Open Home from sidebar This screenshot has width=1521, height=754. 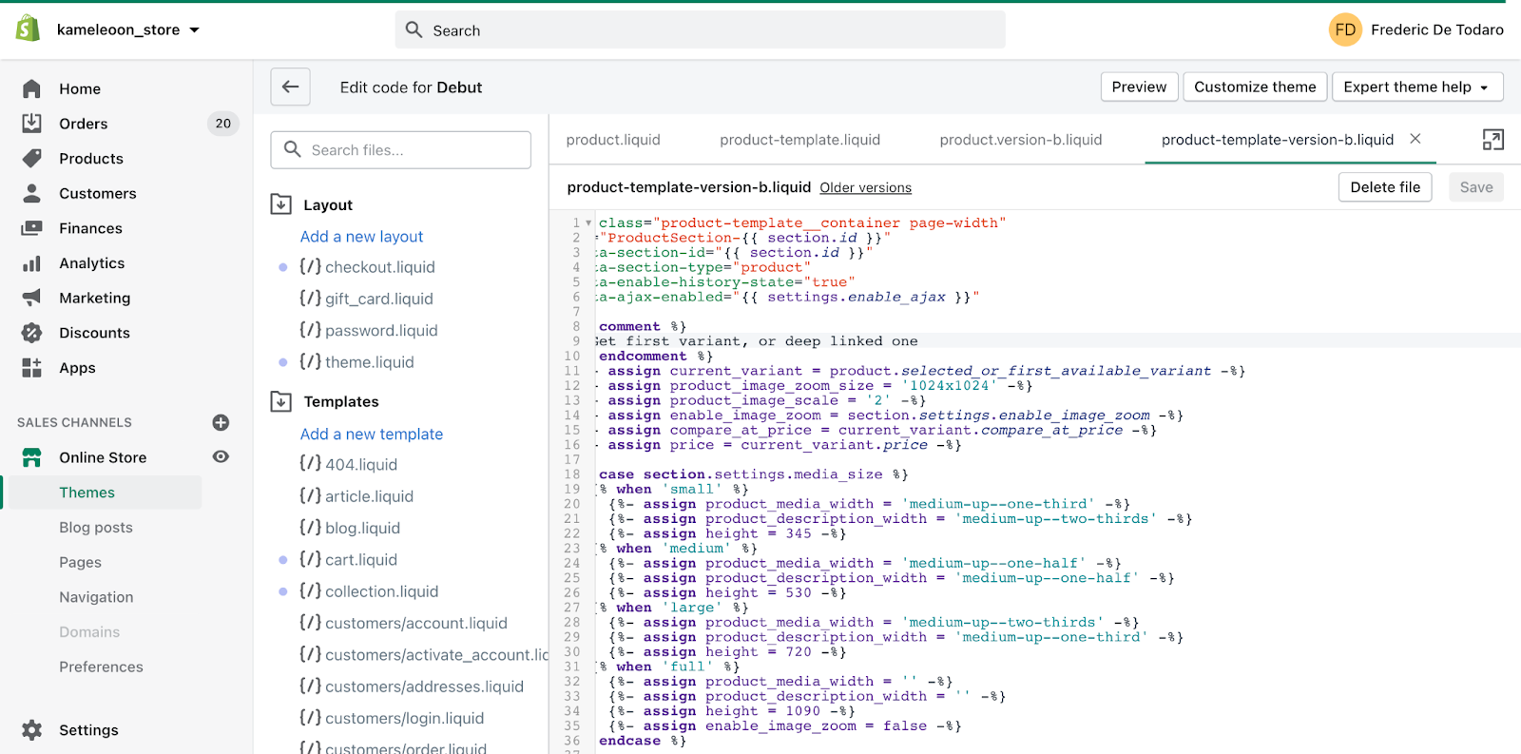point(79,88)
